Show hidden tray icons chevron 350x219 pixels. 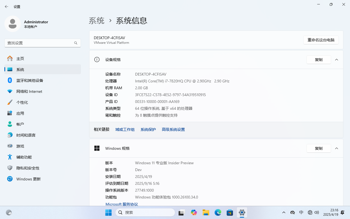click(x=284, y=212)
